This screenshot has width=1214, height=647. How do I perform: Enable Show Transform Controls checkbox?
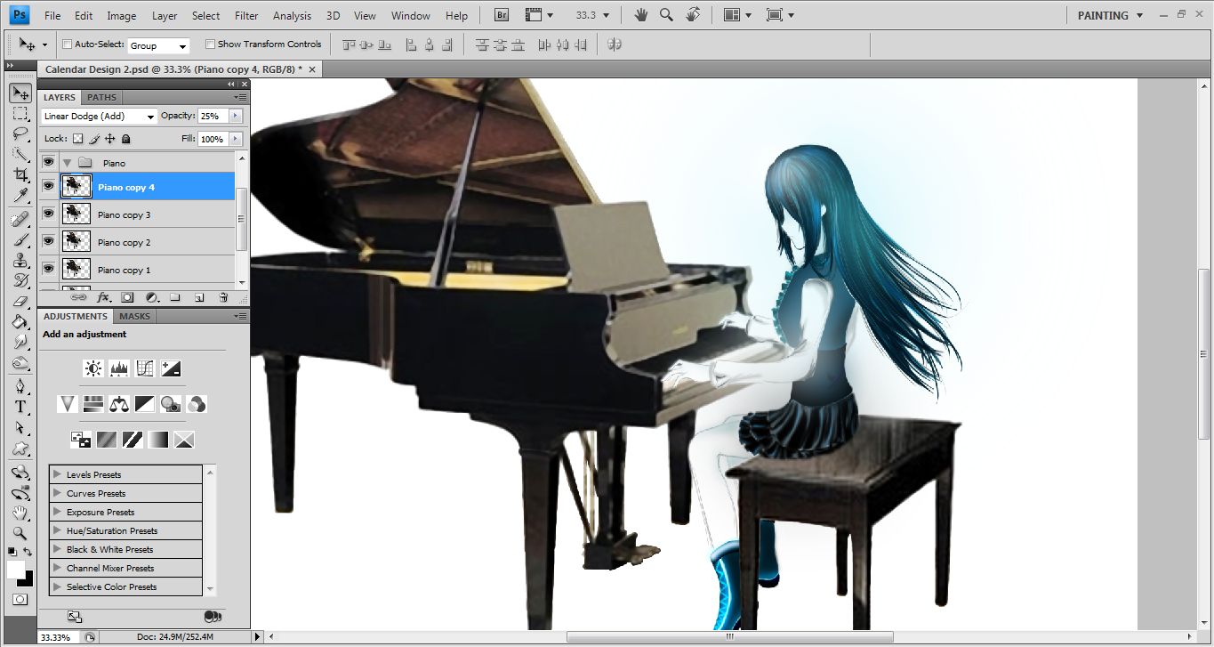pos(210,44)
